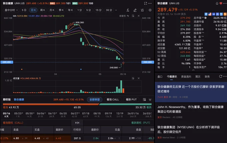Open three-dot menu in news tab bar
This screenshot has width=227, height=143.
tap(225, 76)
